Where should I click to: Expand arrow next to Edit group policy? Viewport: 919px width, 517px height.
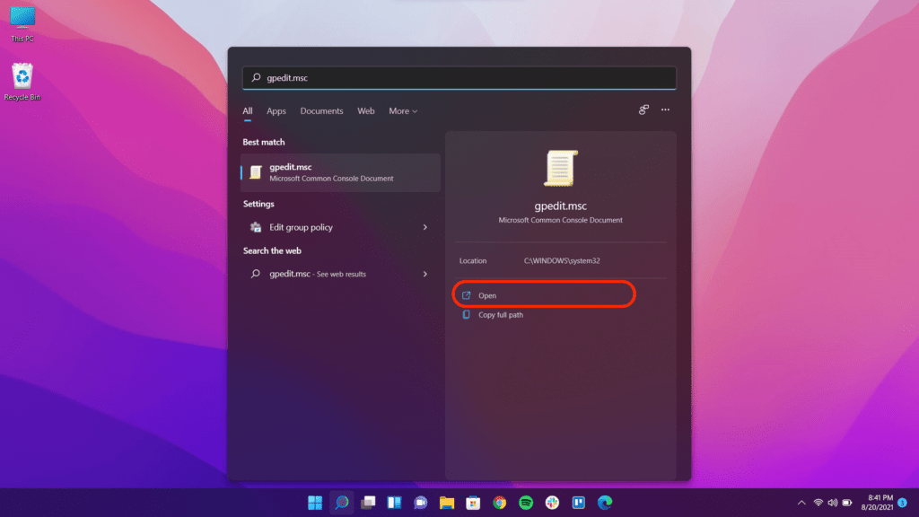pos(424,227)
